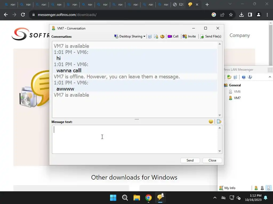Select the 'hi' message text
Image resolution: width=273 pixels, height=204 pixels.
[x=58, y=58]
